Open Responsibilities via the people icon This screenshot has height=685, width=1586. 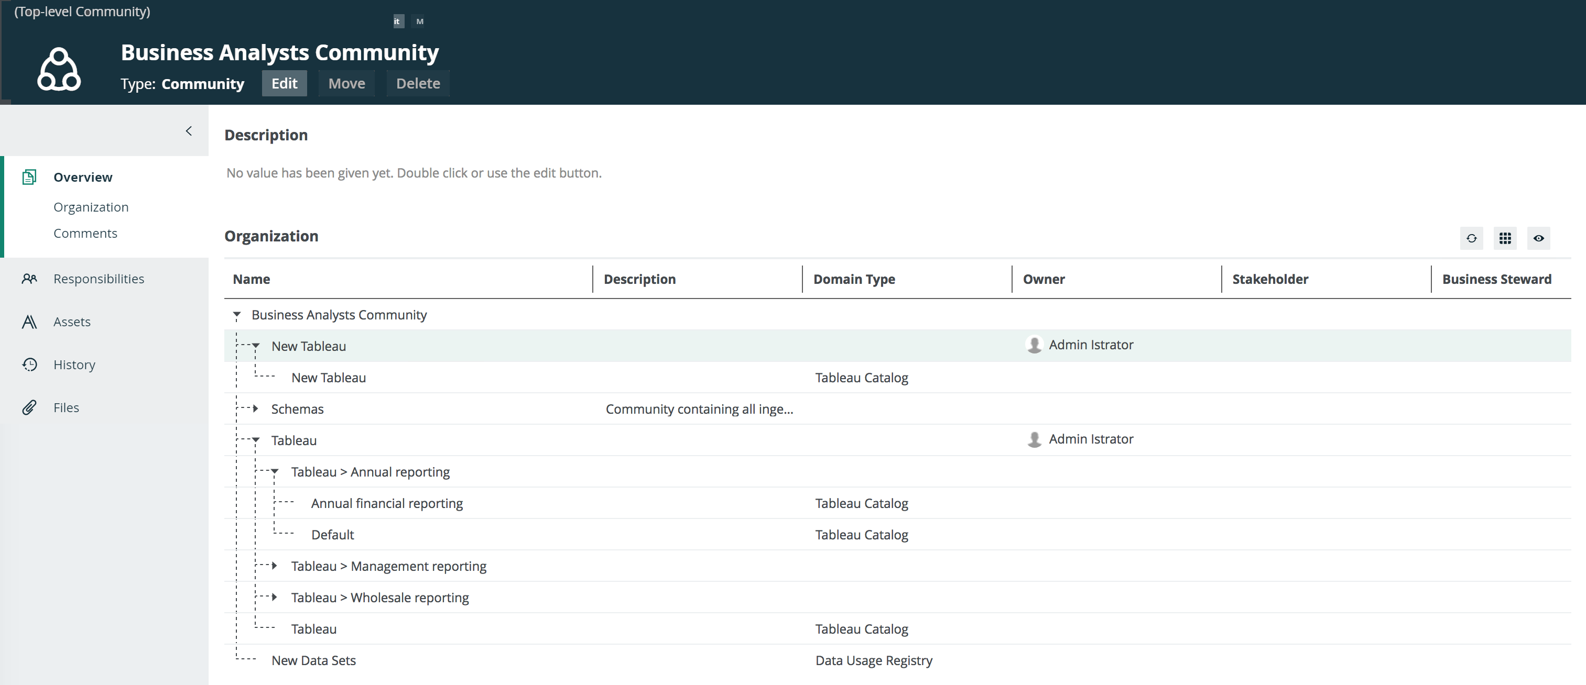[x=29, y=279]
